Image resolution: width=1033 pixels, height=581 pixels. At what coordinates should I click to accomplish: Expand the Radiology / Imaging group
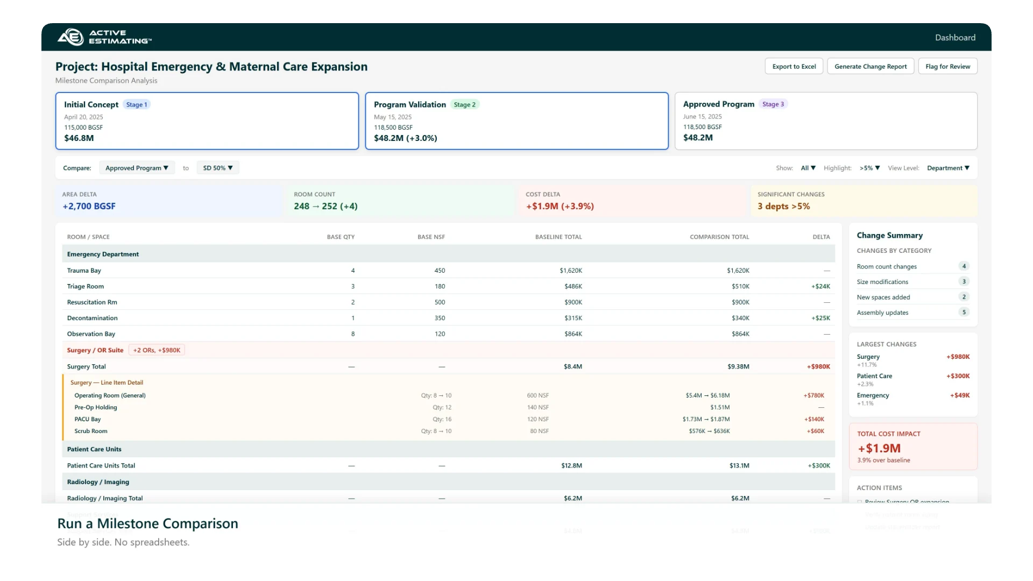[98, 482]
